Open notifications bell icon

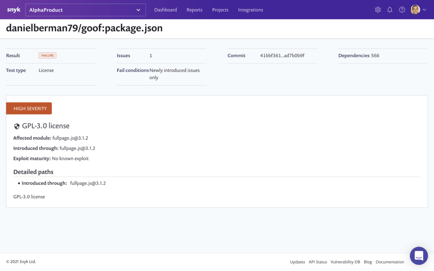point(390,10)
